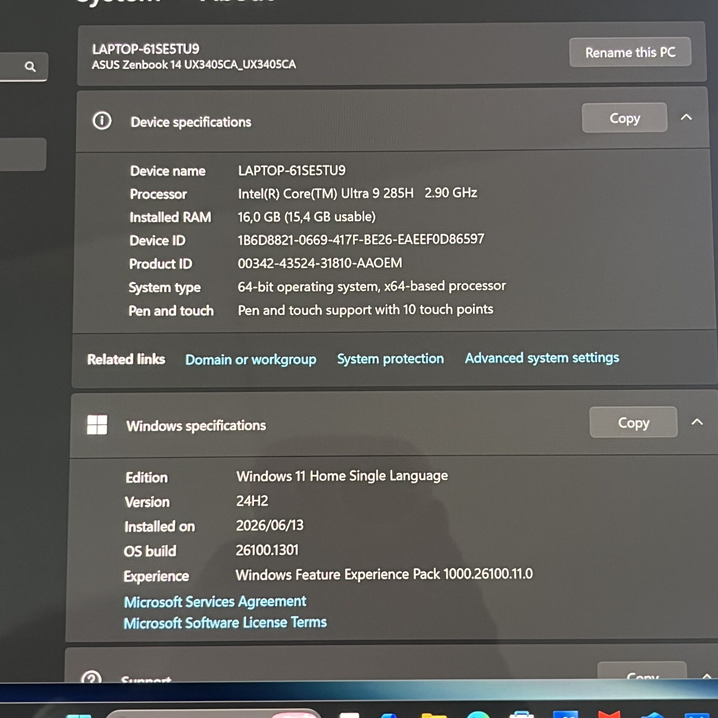718x718 pixels.
Task: Click the Edition label
Action: coord(147,478)
